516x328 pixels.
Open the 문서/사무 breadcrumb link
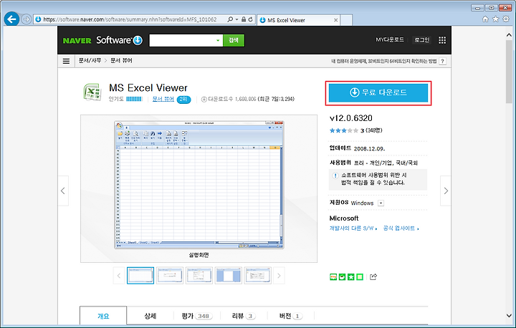coord(90,61)
